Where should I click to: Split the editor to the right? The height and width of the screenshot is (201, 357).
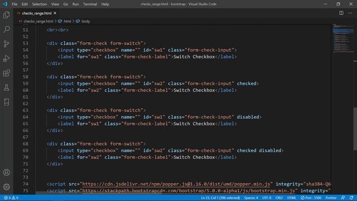(341, 13)
